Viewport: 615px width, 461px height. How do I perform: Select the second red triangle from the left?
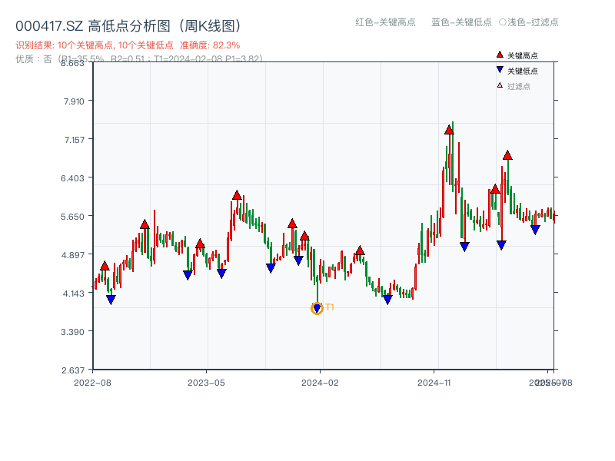(145, 224)
